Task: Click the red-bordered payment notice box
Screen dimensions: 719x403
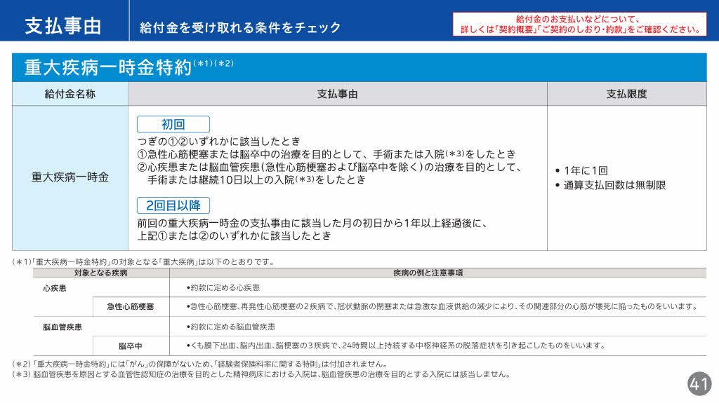Action: 579,25
